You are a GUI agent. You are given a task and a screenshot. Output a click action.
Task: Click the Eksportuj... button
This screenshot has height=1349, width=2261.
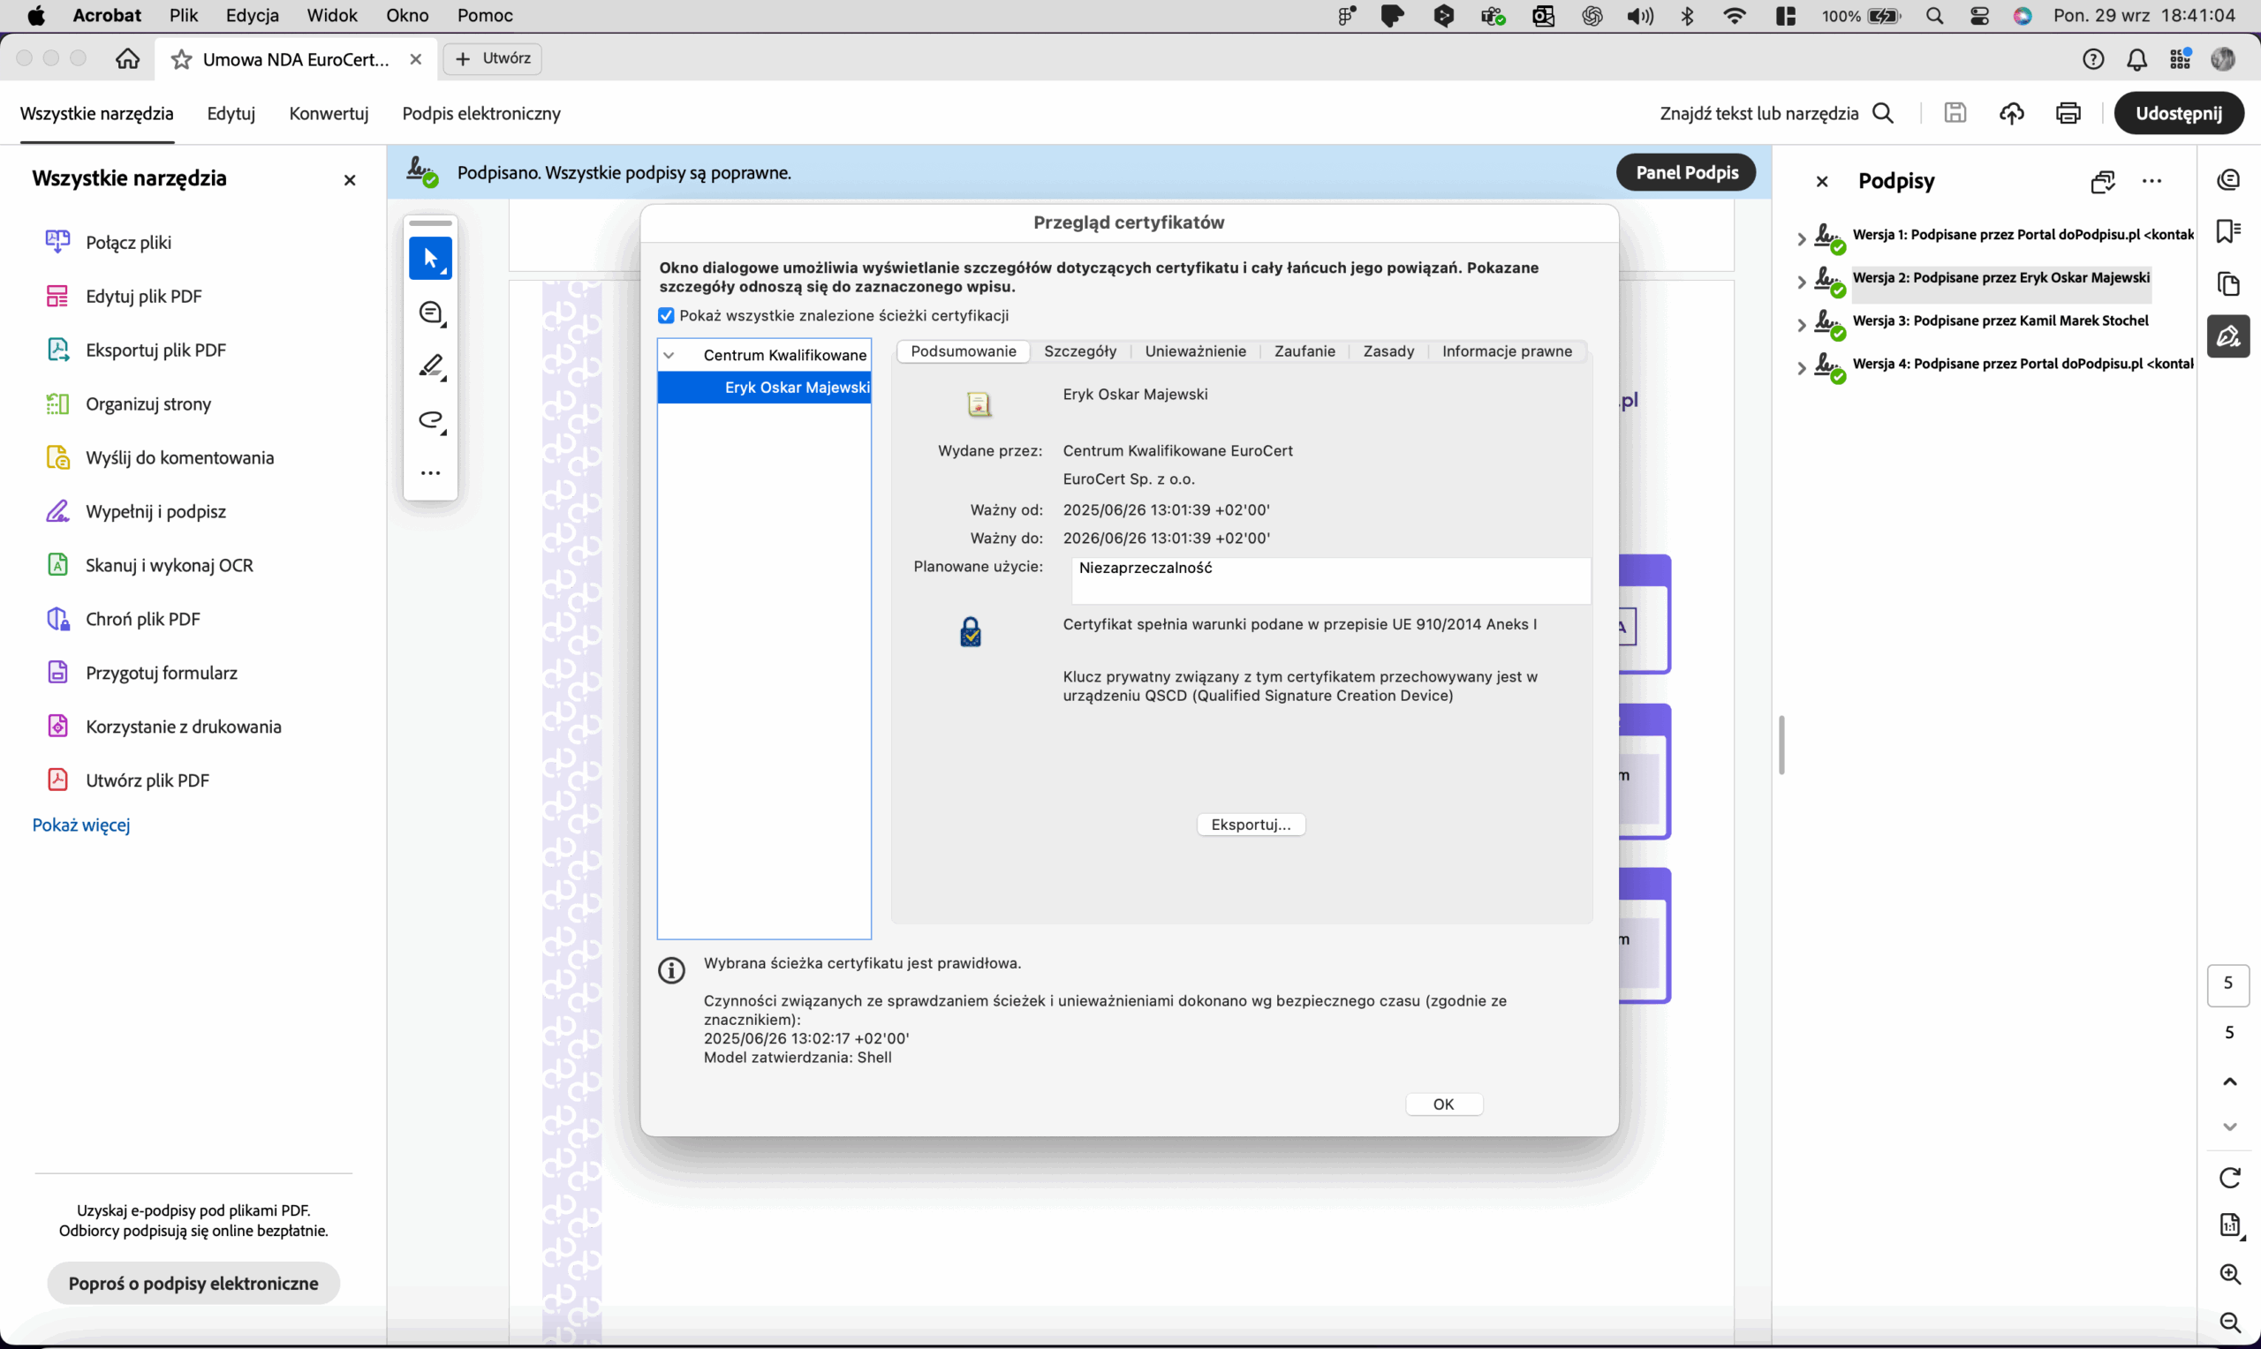1250,825
